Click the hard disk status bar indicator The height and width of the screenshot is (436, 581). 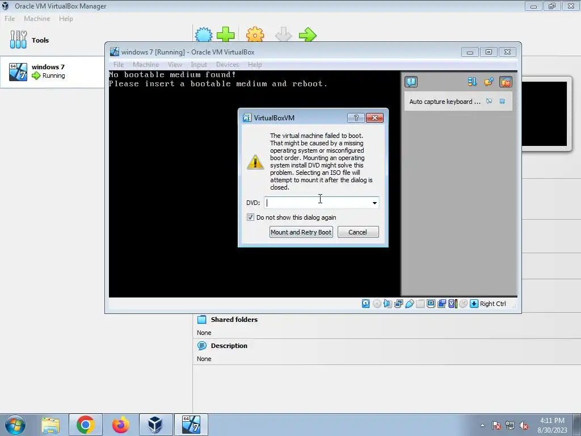click(x=366, y=304)
